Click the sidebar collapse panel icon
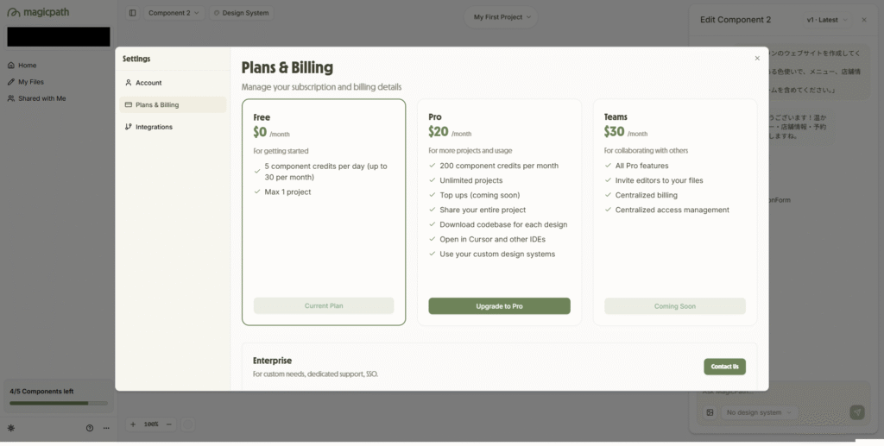This screenshot has height=446, width=884. [x=132, y=13]
